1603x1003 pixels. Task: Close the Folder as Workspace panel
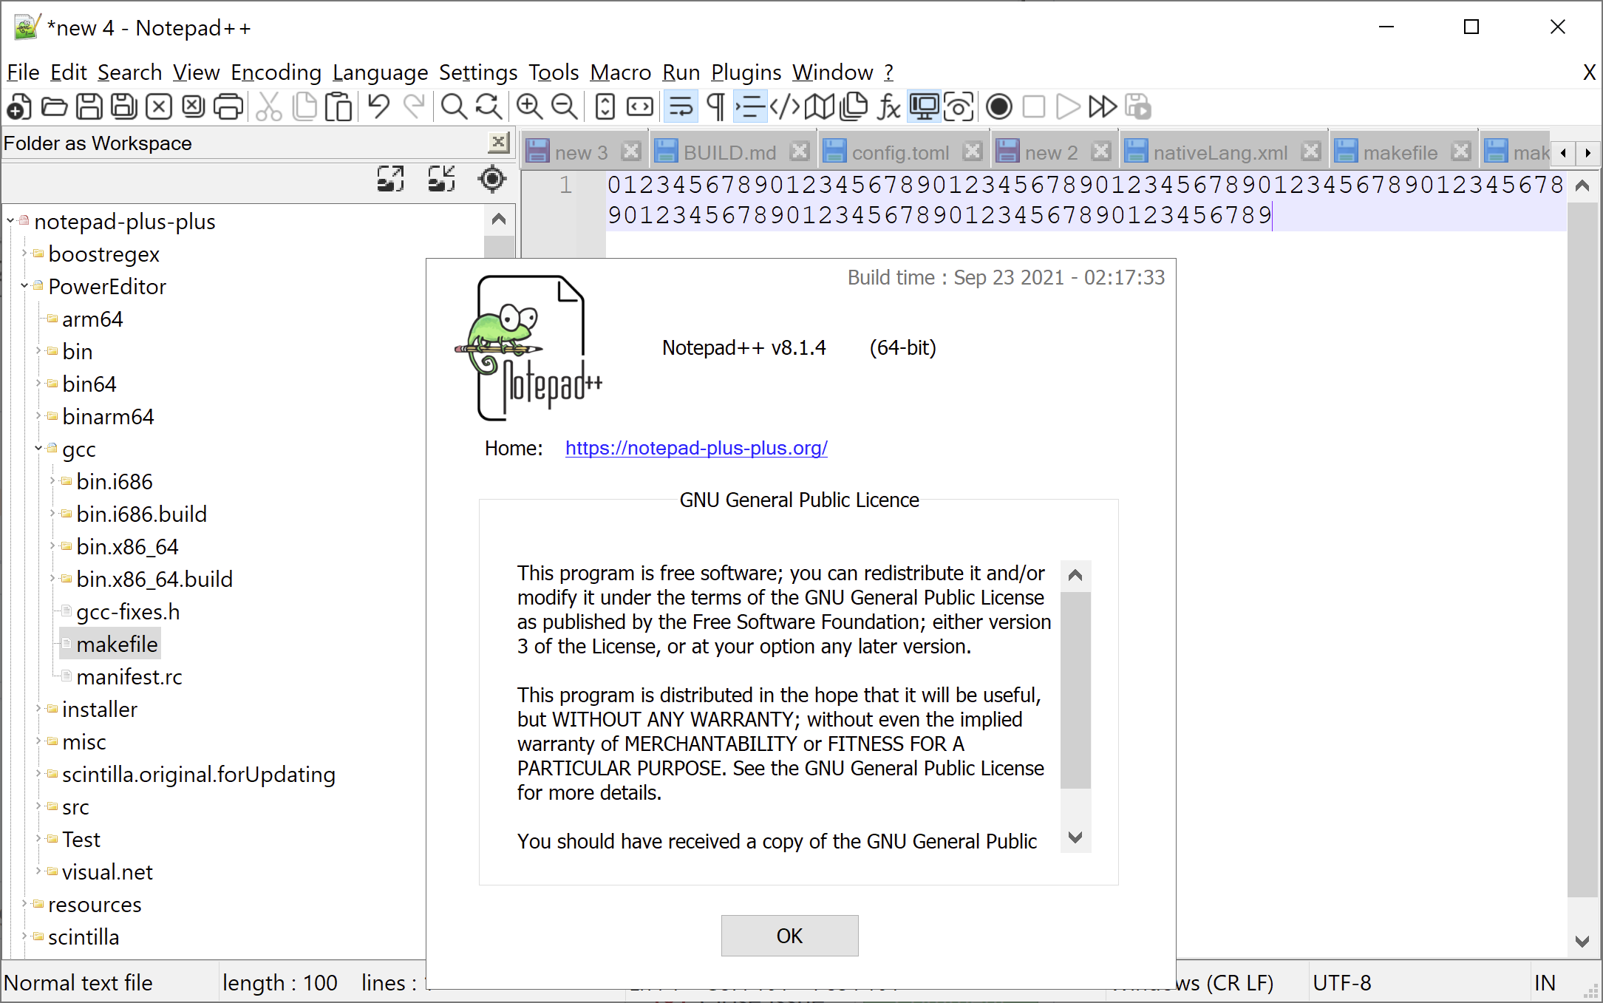pyautogui.click(x=500, y=142)
